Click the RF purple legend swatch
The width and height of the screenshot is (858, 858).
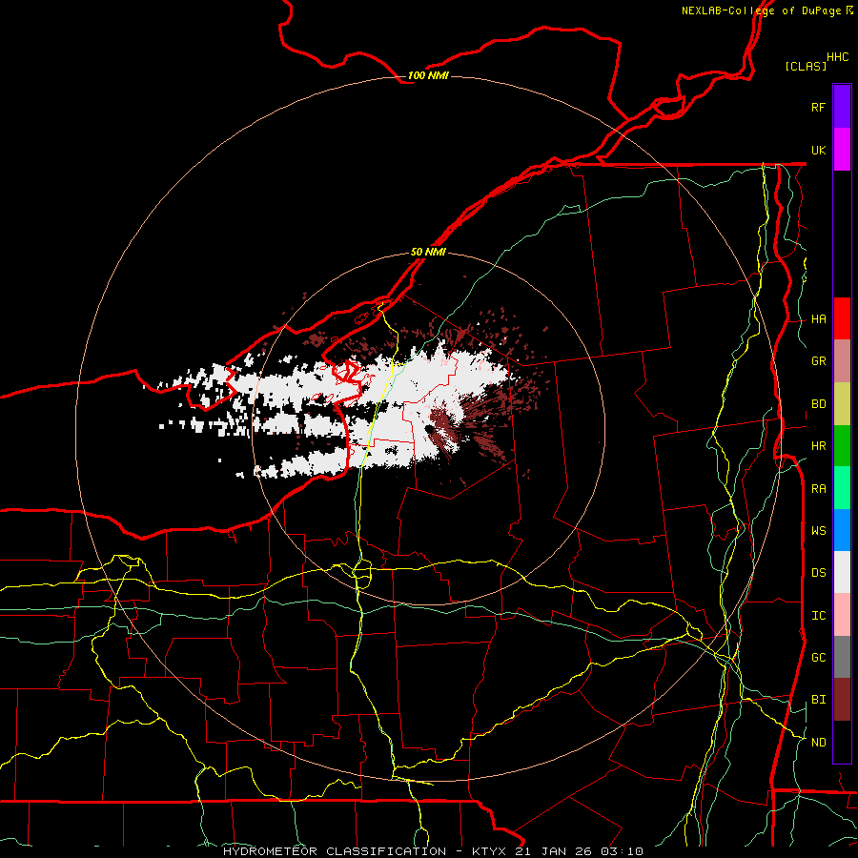(842, 107)
